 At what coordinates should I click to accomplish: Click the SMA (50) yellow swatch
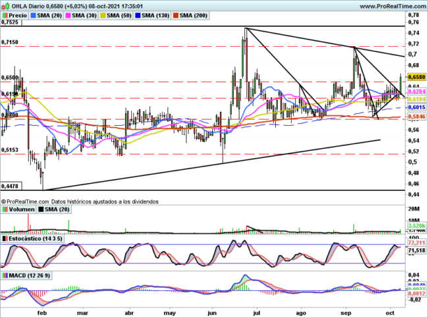[x=103, y=16]
